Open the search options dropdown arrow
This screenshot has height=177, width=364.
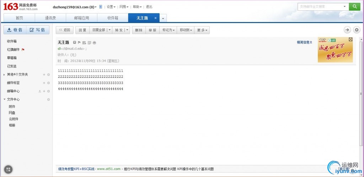(x=345, y=7)
